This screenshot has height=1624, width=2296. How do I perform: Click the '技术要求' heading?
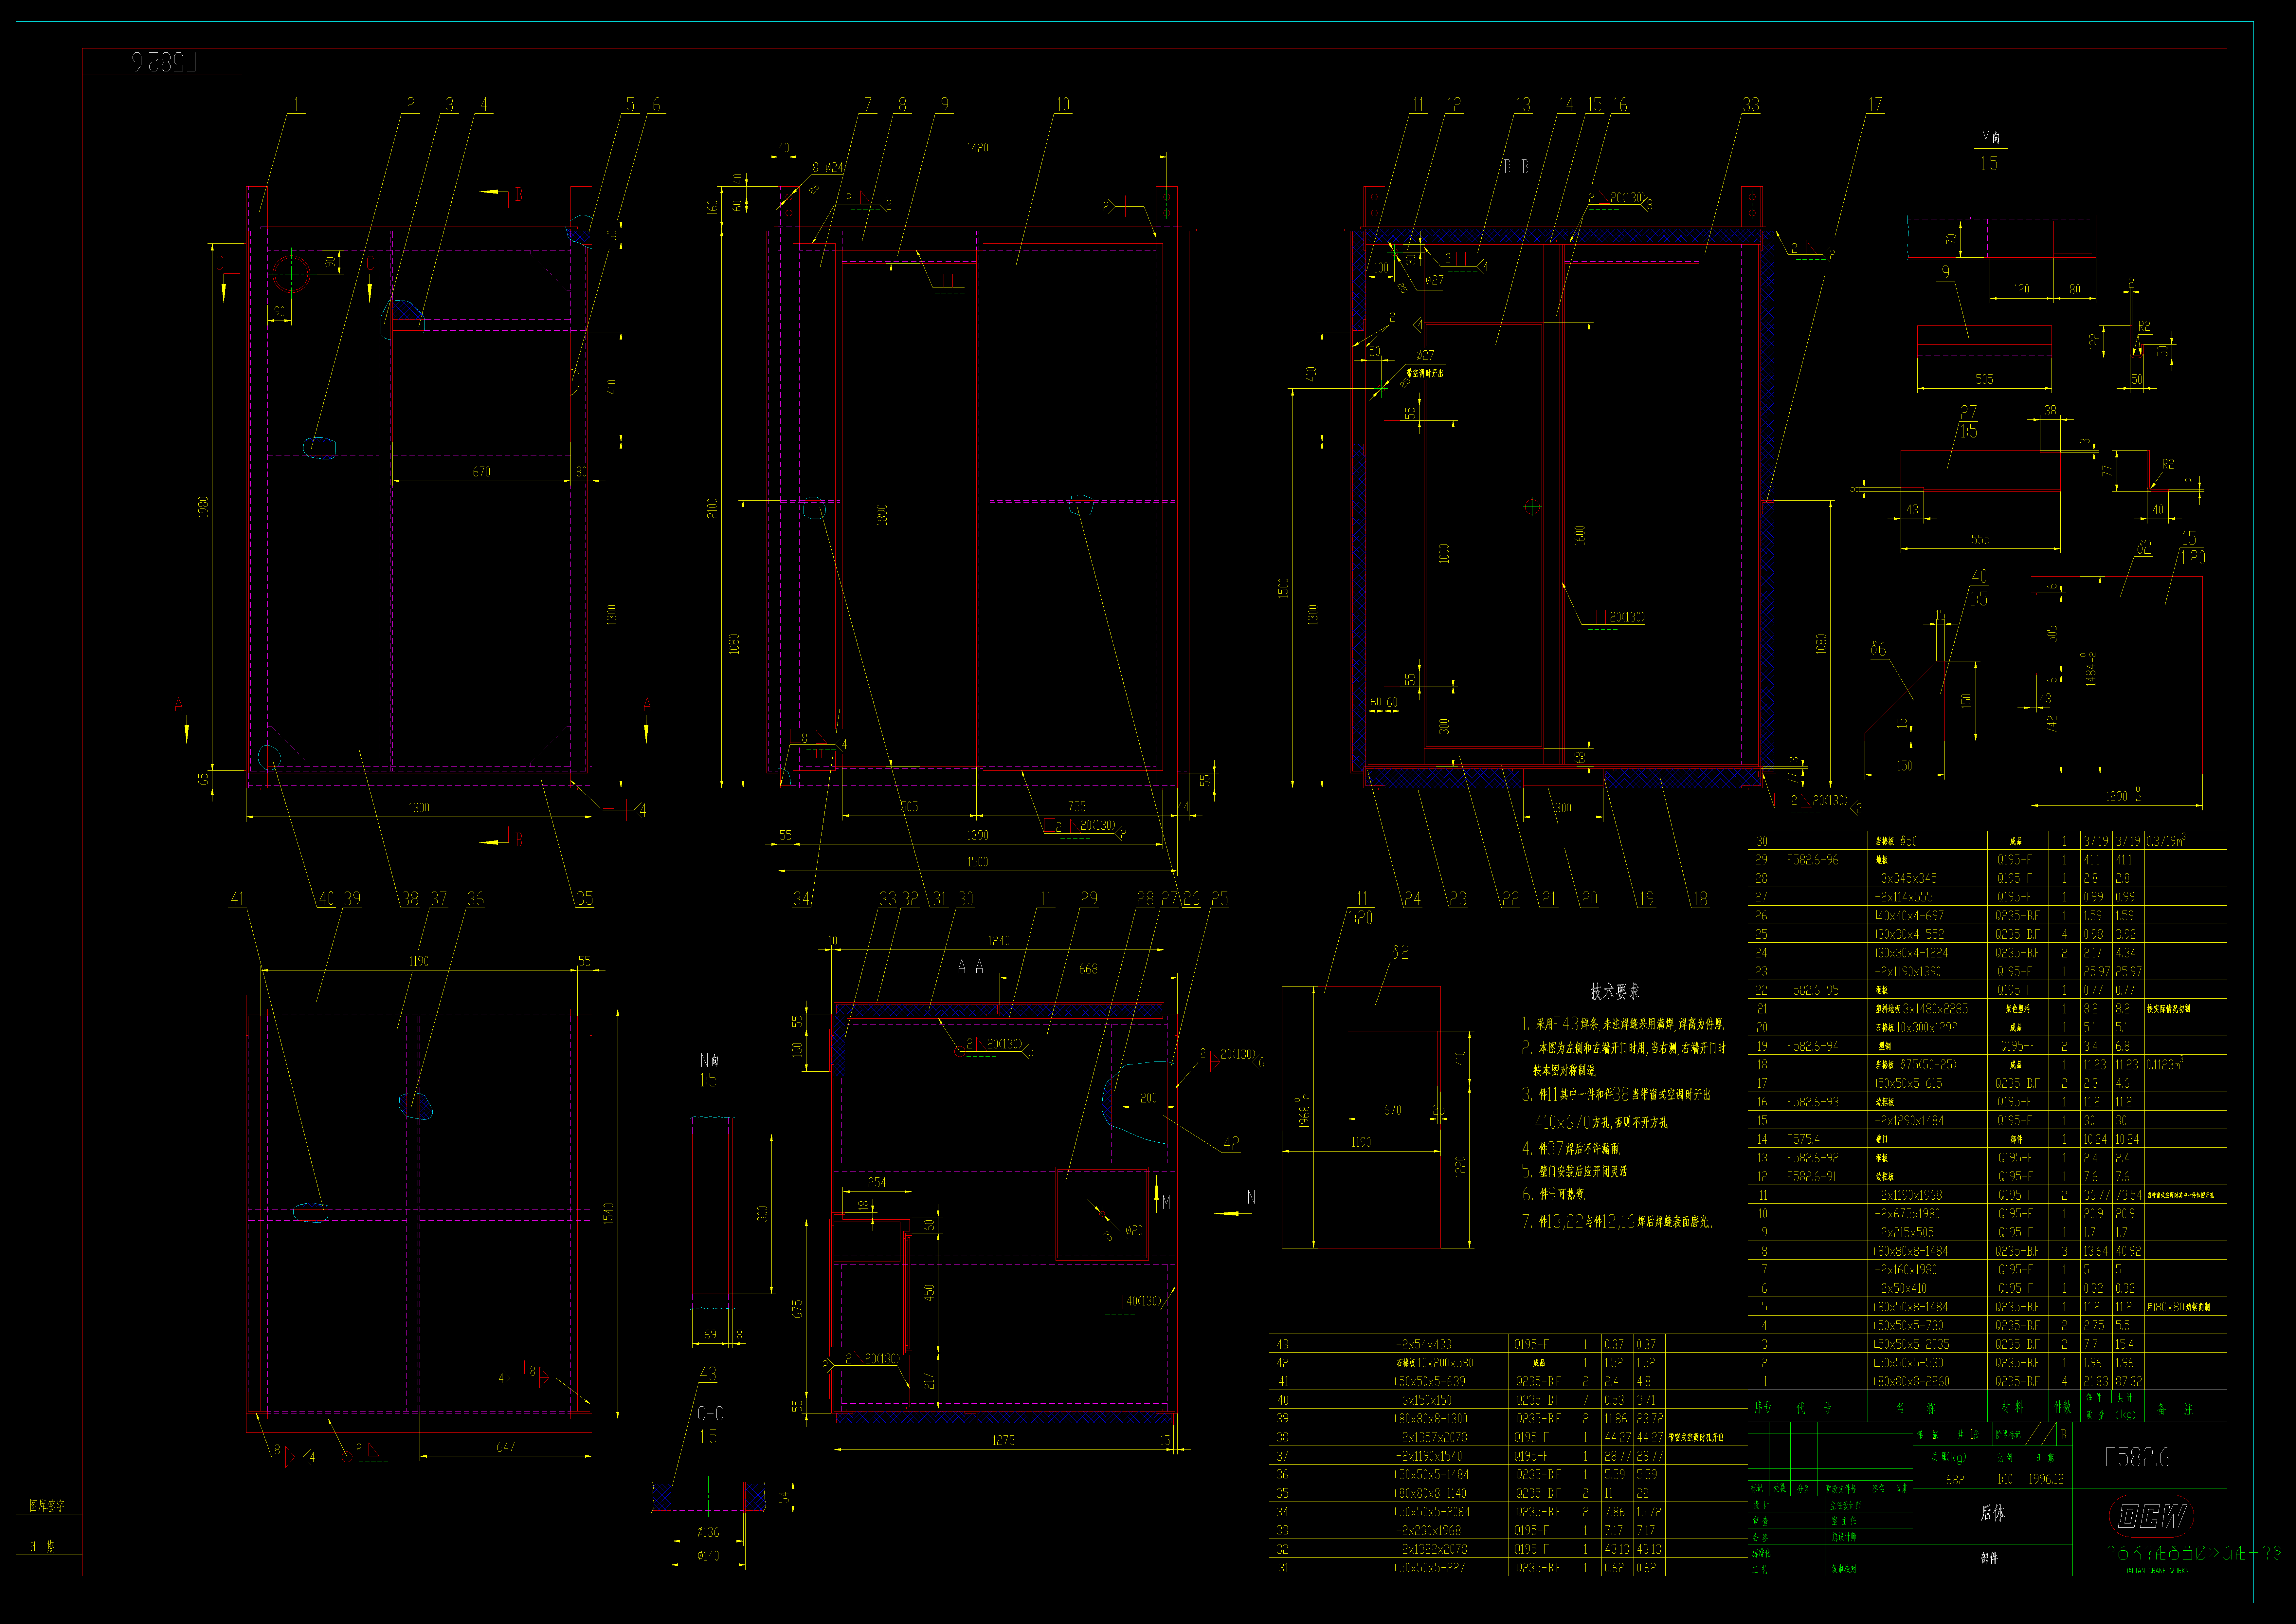pyautogui.click(x=1615, y=992)
